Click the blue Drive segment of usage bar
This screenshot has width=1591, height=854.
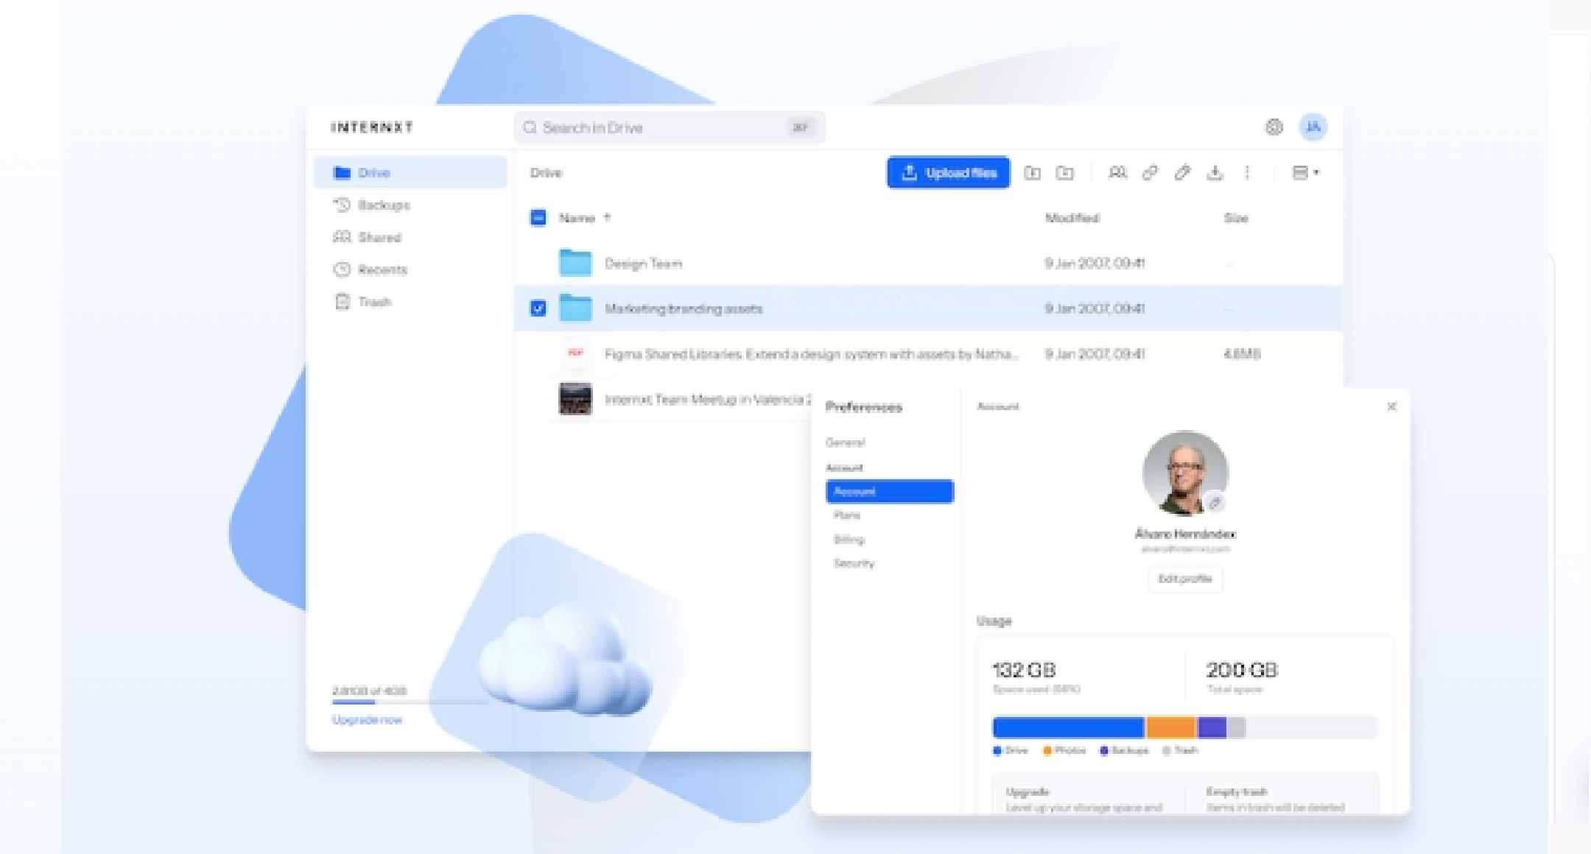(1068, 727)
